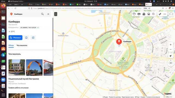Click the Обзор activities button
Screen dimensions: 175x98
[3, 1]
